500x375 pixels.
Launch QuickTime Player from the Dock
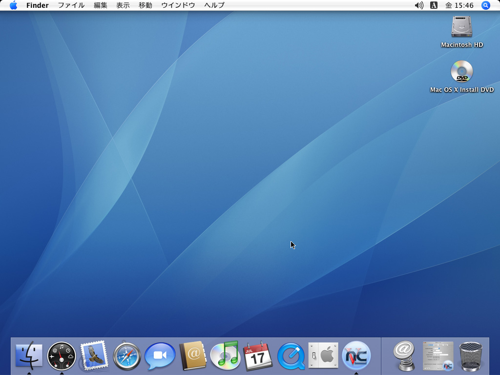tap(291, 356)
